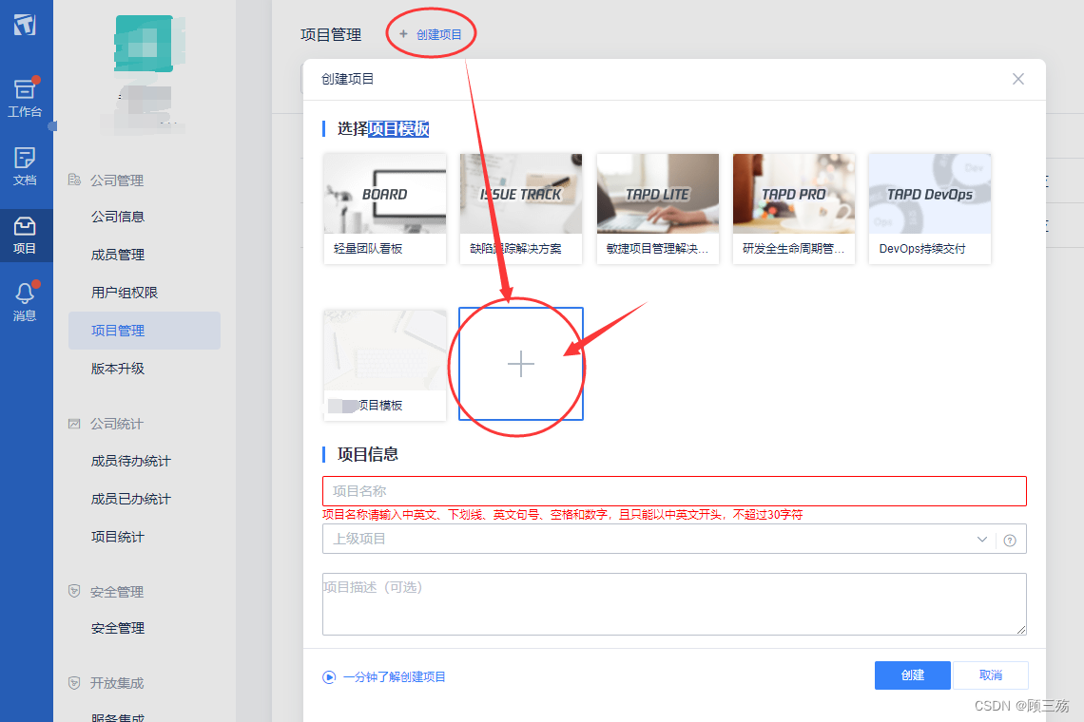The width and height of the screenshot is (1084, 722).
Task: Open the 工作台 workbench icon
Action: pos(25,98)
